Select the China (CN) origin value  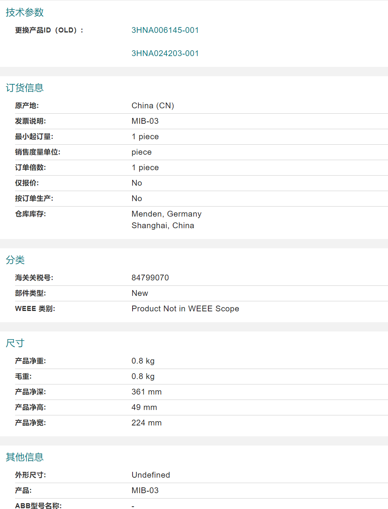(x=153, y=106)
